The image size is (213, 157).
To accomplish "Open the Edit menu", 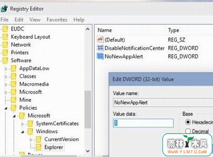I will [x=19, y=20].
